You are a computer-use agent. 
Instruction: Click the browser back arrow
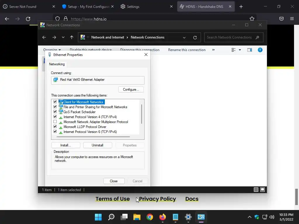pyautogui.click(x=7, y=19)
